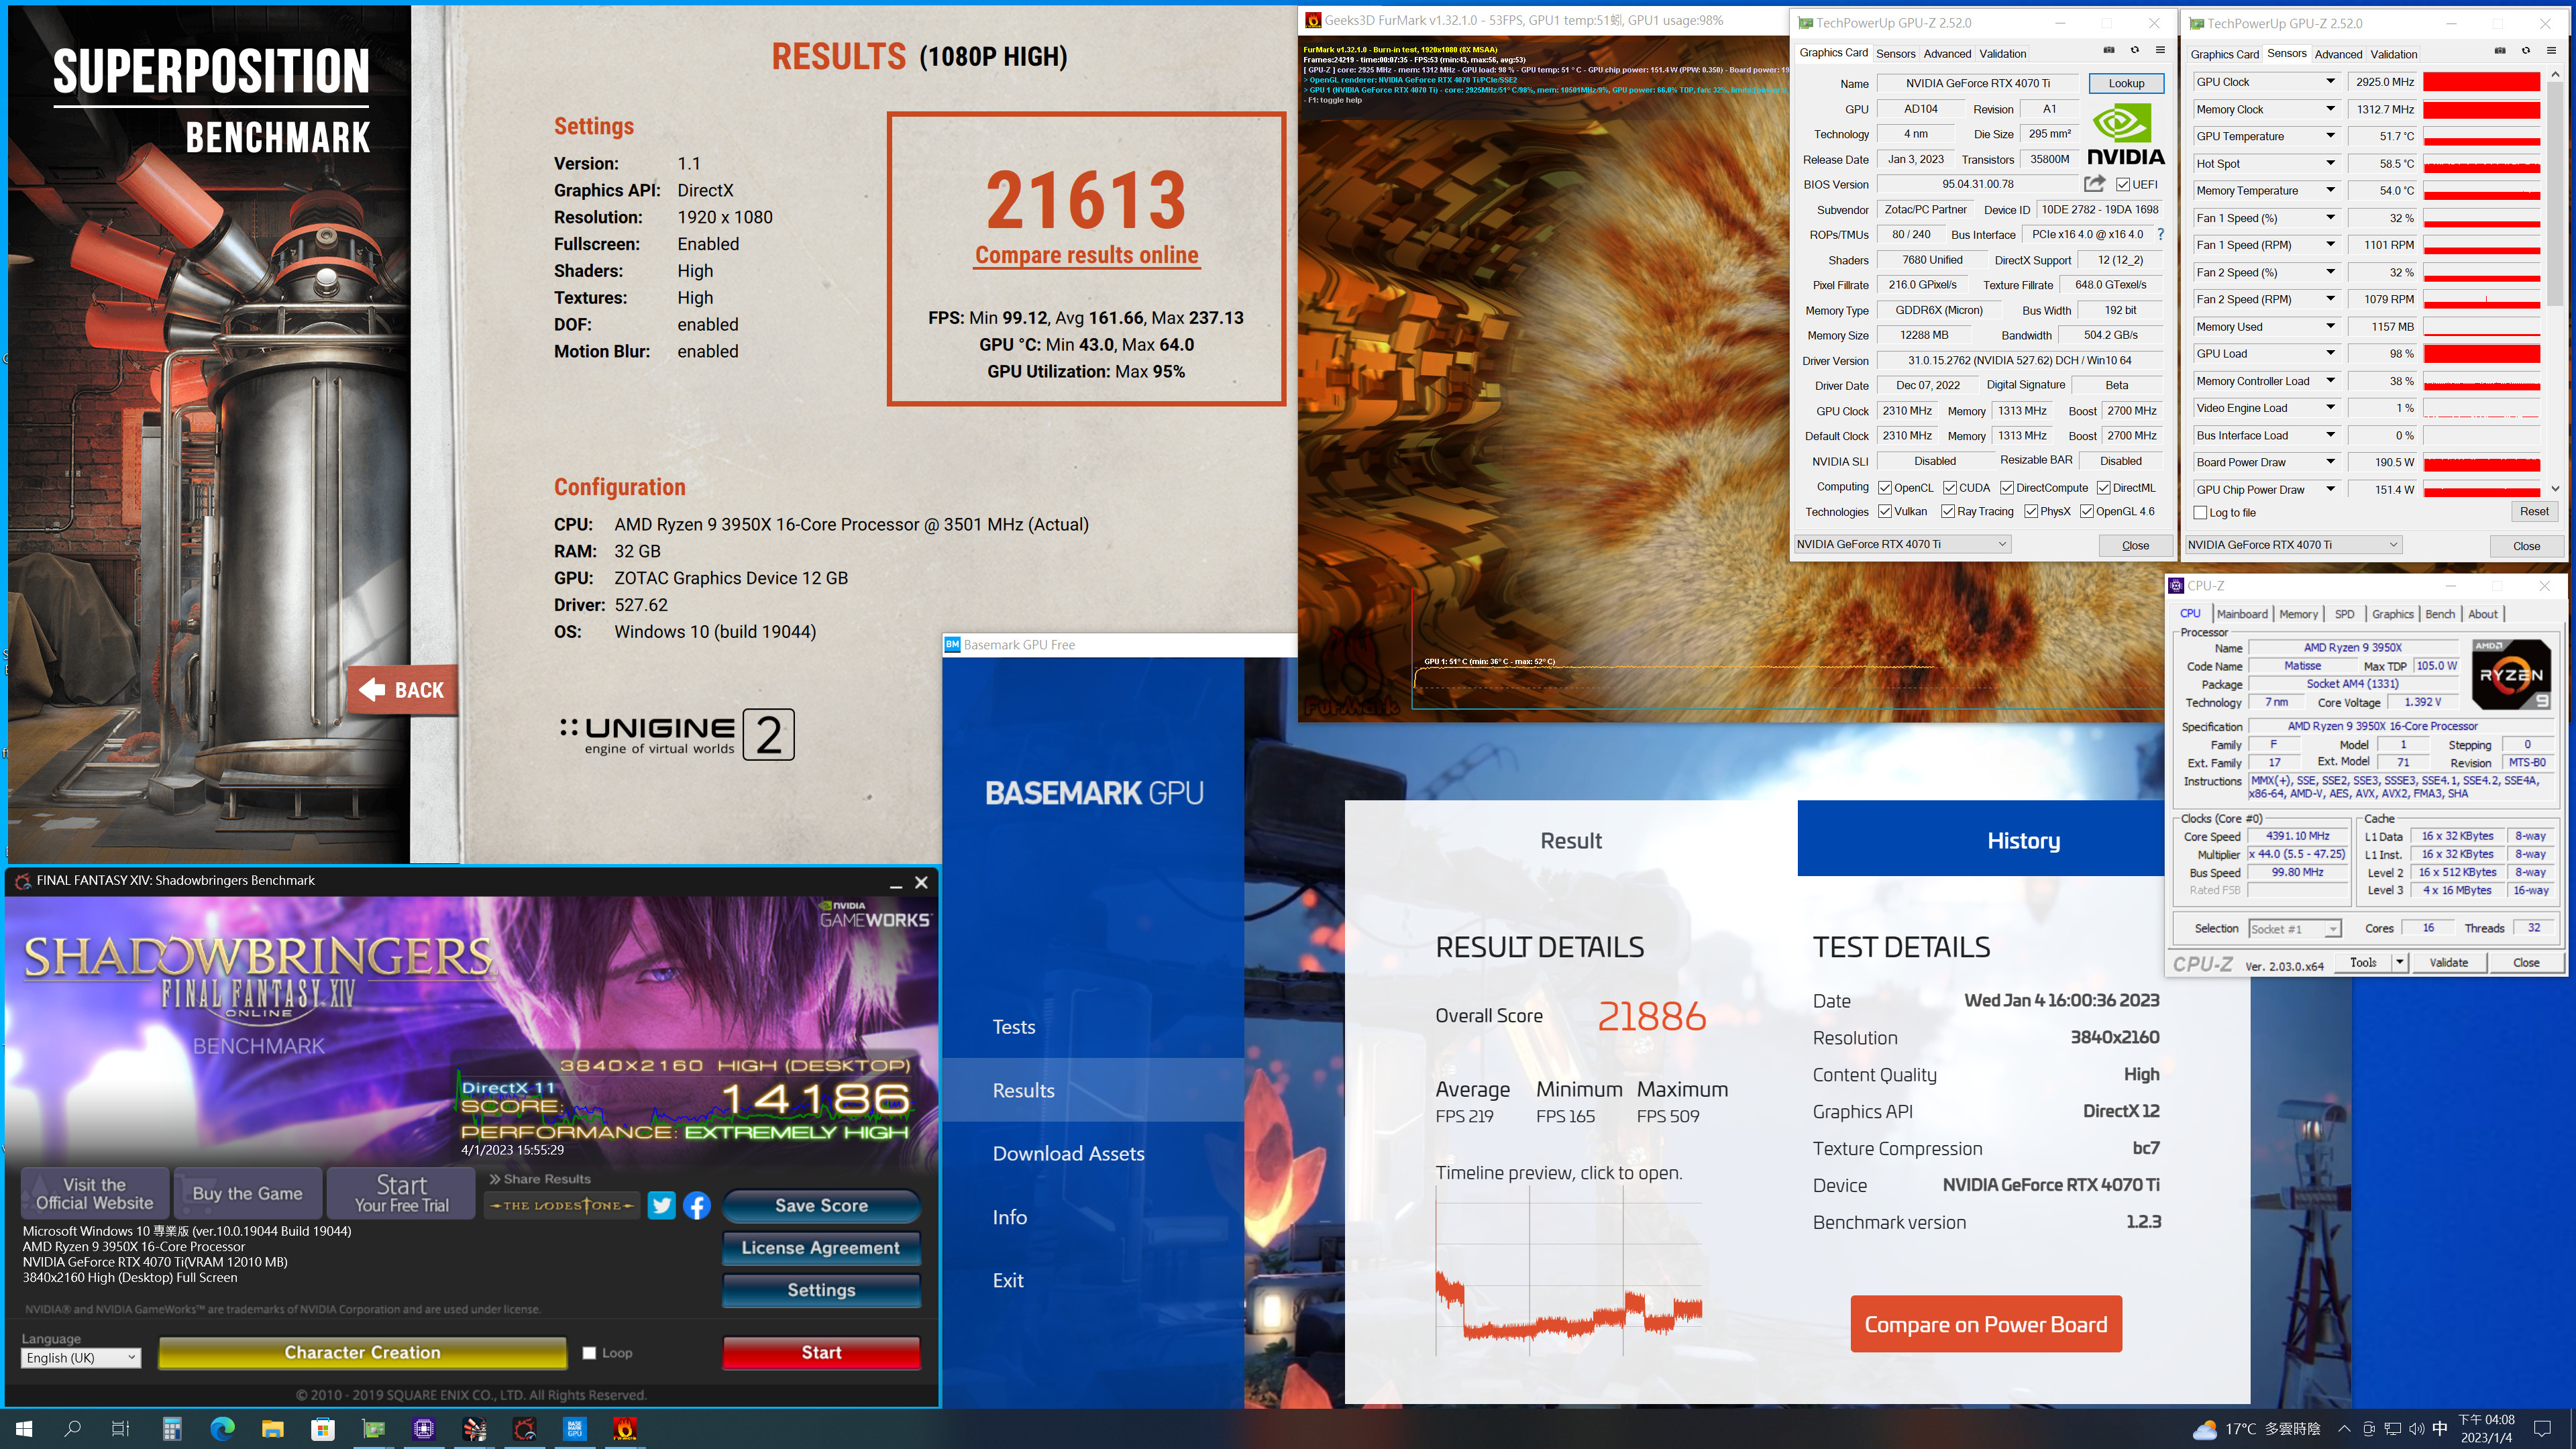The width and height of the screenshot is (2576, 1449).
Task: Toggle the UEFI checkbox in GPU-Z
Action: (2122, 184)
